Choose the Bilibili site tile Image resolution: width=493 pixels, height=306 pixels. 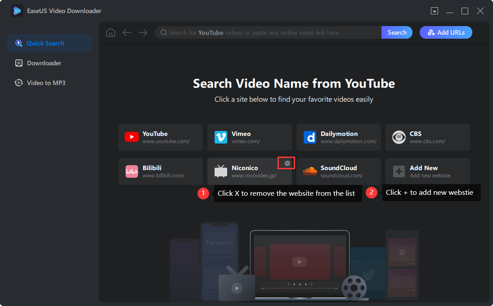[160, 171]
